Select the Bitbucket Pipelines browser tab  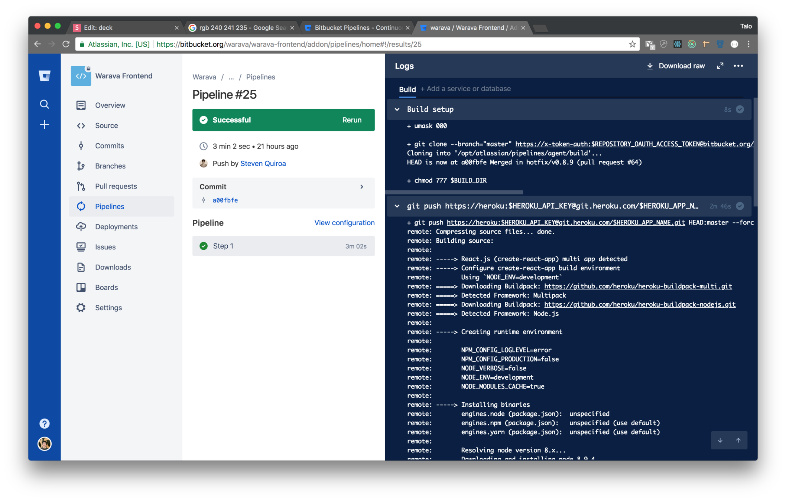point(357,28)
